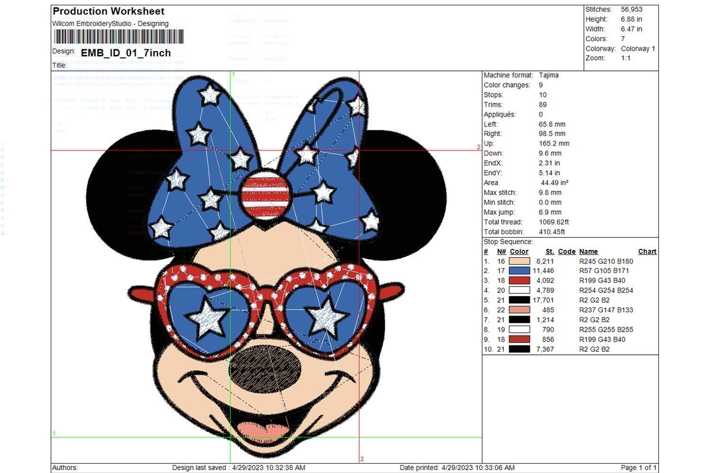Select the stitch count '485'
Screen dimensions: 711x473
[548, 310]
